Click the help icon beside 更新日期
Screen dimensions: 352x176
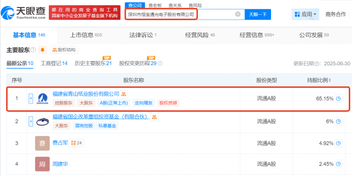coord(316,64)
